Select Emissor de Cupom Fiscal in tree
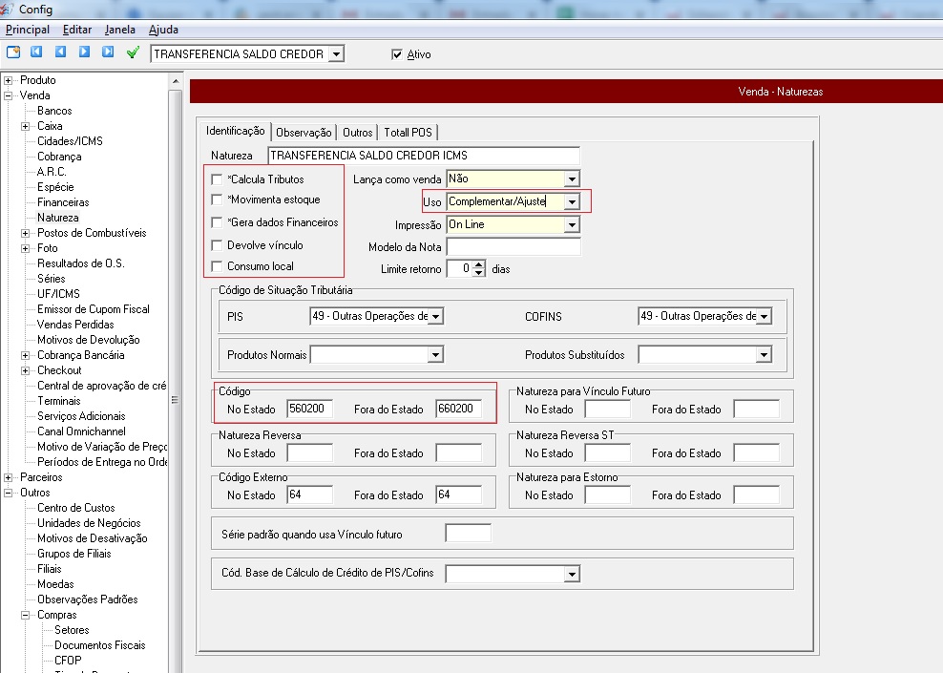The image size is (943, 673). (93, 309)
